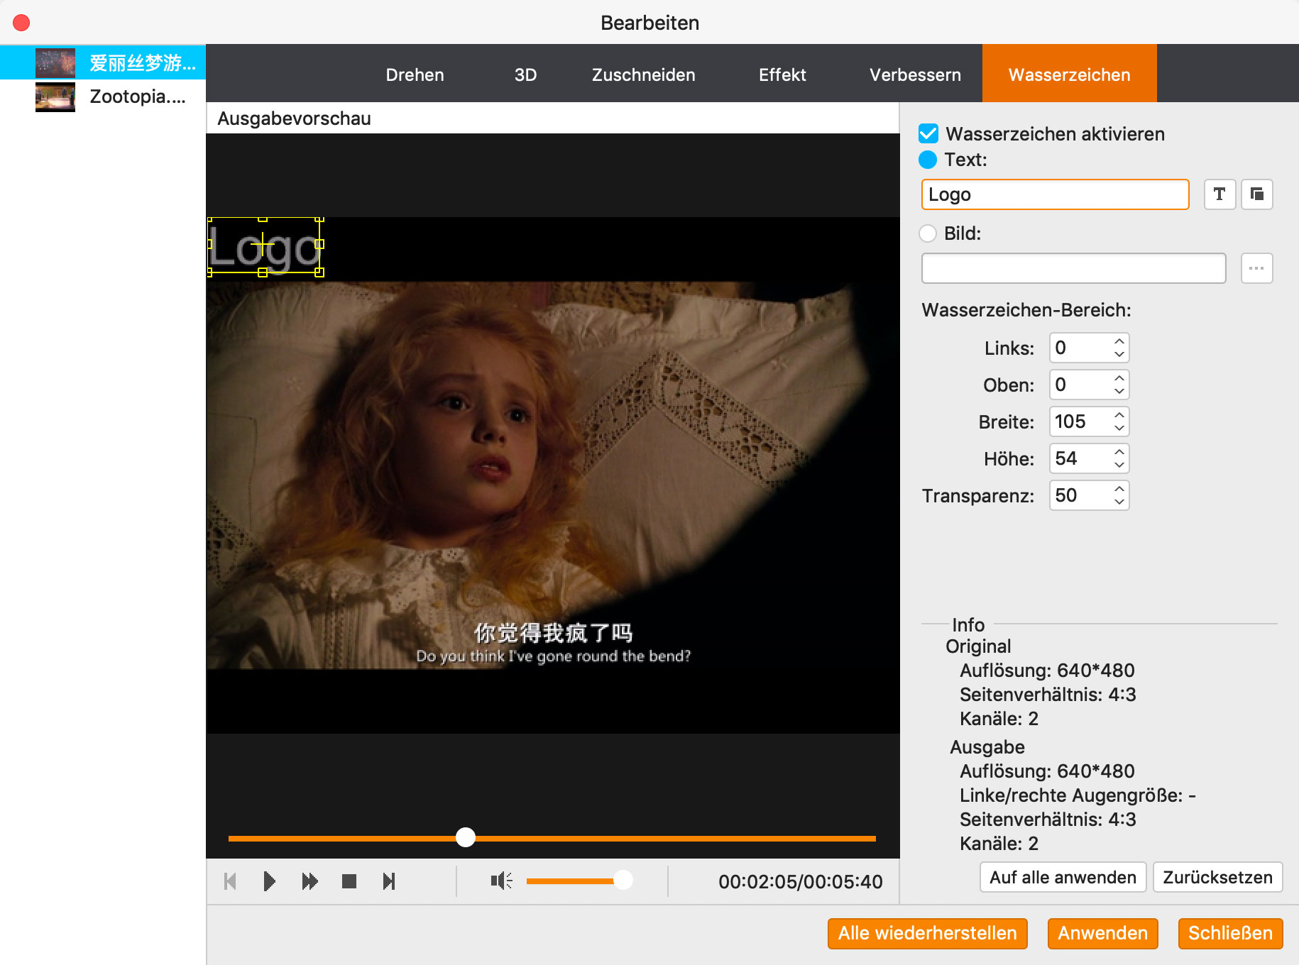Click the Höhe value field showing 54

coord(1080,458)
